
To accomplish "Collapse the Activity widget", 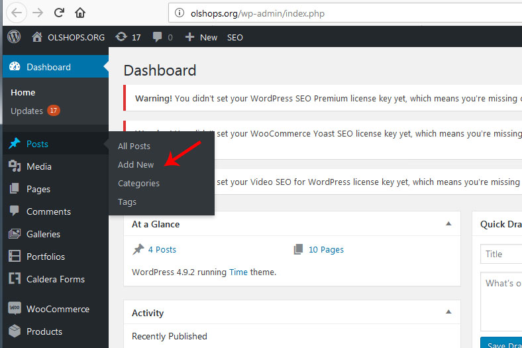I will 448,312.
